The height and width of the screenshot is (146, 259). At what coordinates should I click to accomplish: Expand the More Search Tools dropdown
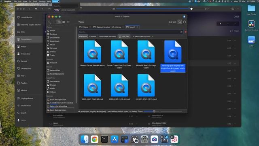143,36
